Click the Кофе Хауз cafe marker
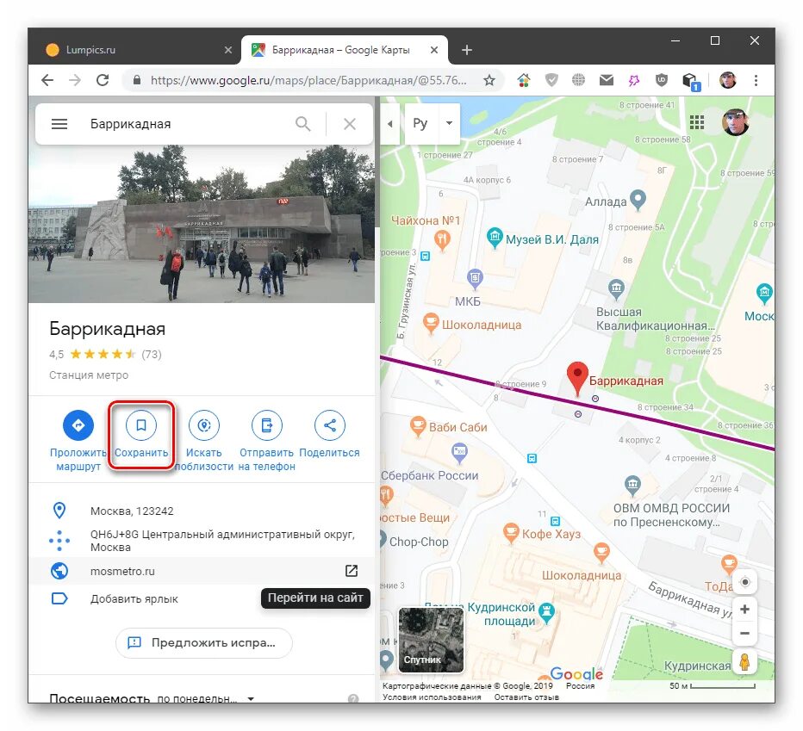Image resolution: width=803 pixels, height=731 pixels. (511, 533)
